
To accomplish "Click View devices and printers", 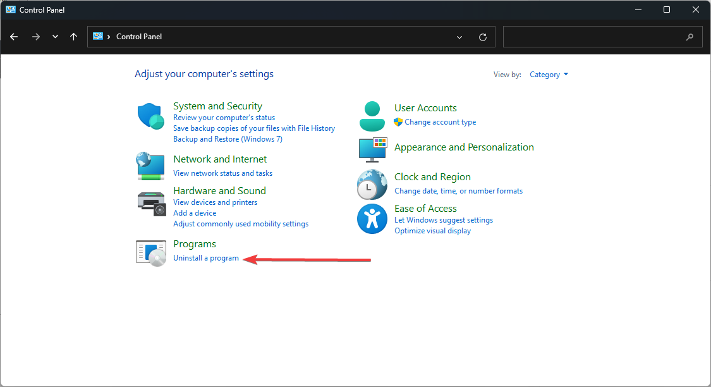I will [215, 202].
